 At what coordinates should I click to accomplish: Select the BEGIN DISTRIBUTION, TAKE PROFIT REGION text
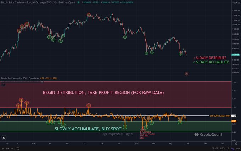coord(103,93)
